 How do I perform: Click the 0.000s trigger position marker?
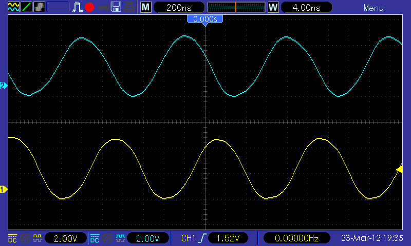[205, 19]
